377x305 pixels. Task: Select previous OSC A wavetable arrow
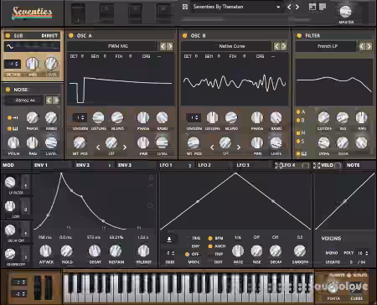[163, 46]
